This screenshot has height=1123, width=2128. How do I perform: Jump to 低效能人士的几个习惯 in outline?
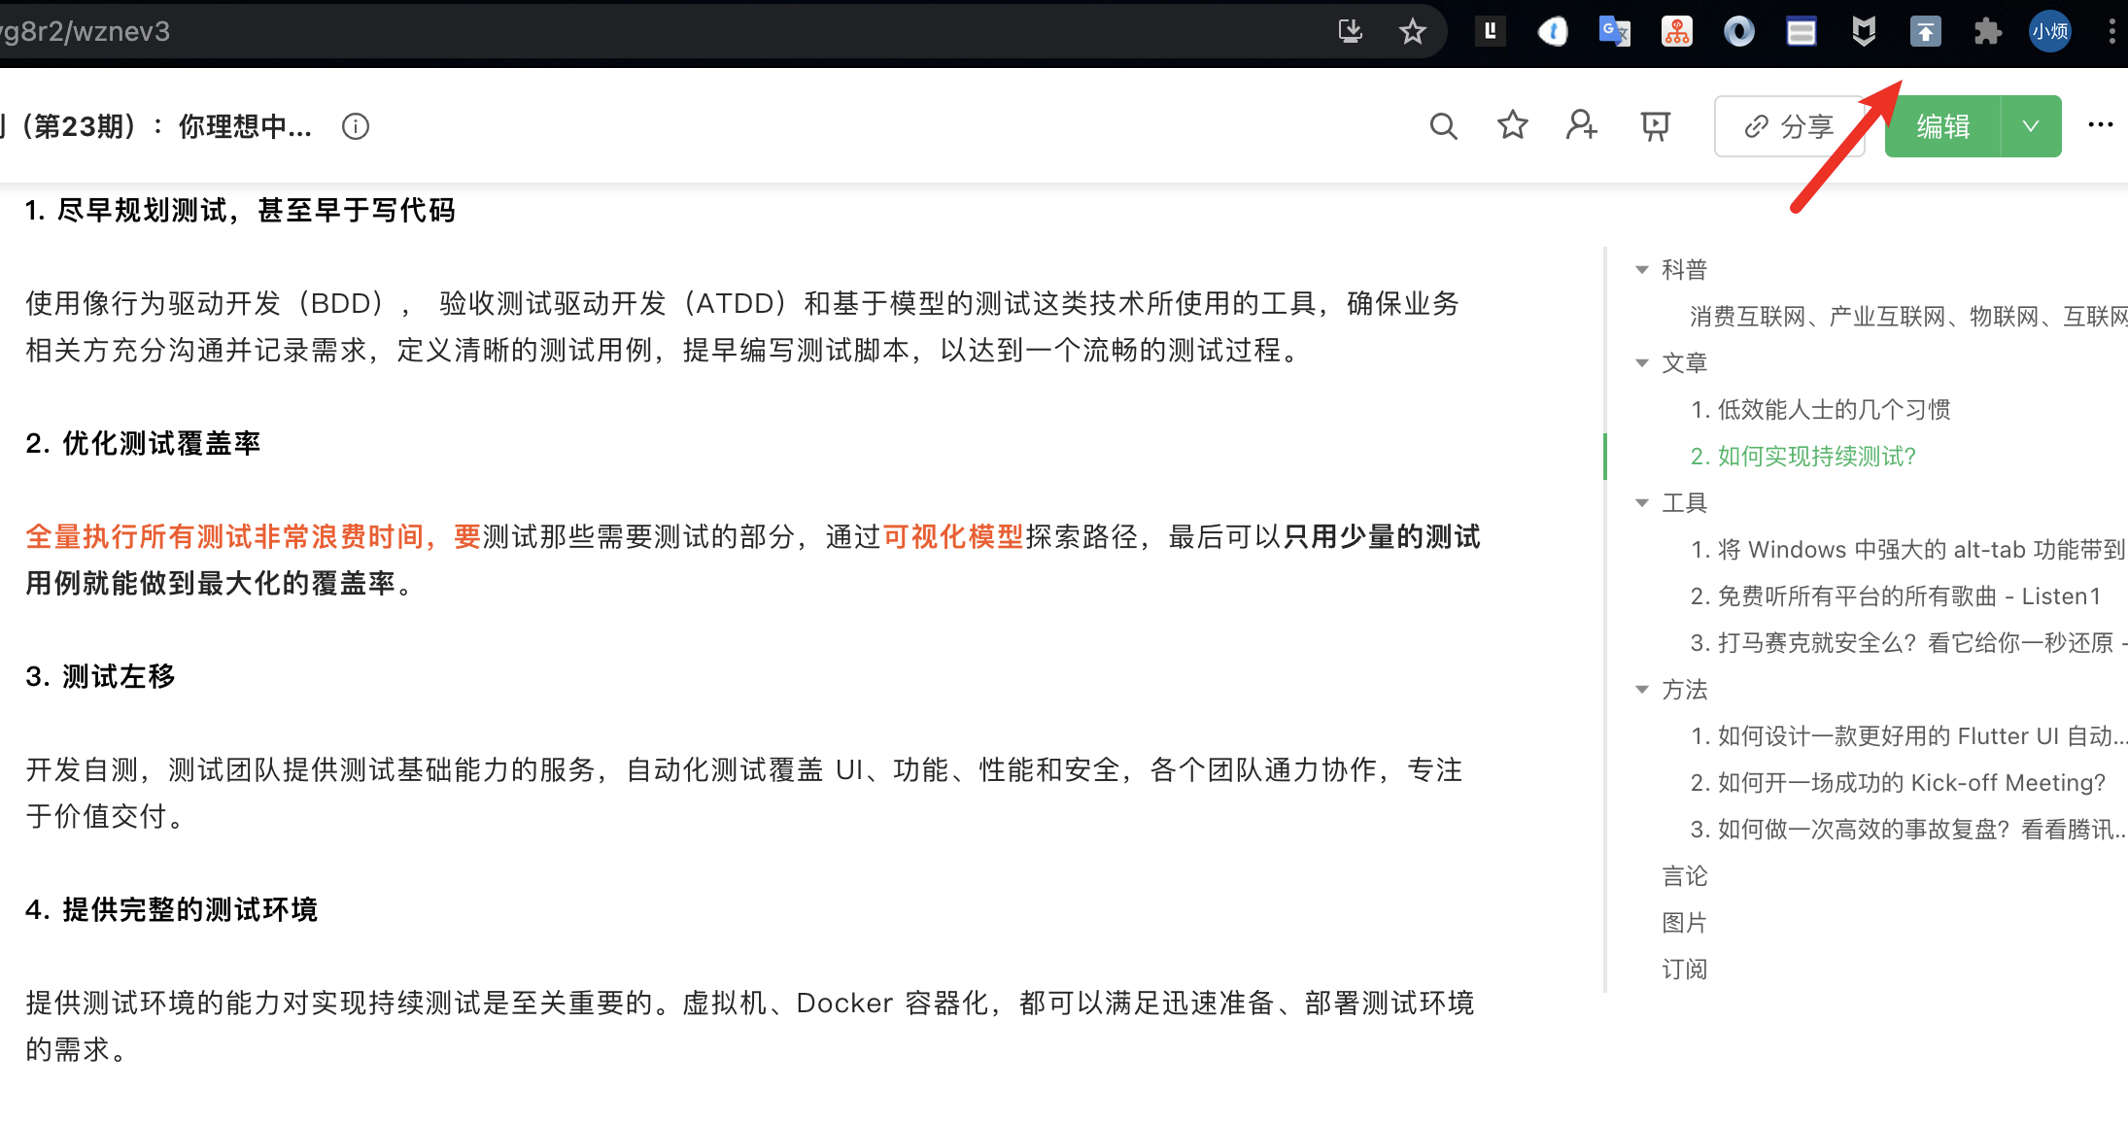point(1820,410)
